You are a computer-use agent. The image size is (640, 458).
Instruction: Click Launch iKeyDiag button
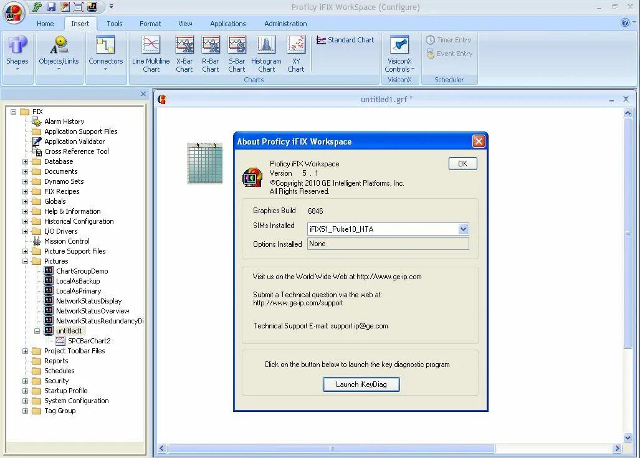coord(361,384)
